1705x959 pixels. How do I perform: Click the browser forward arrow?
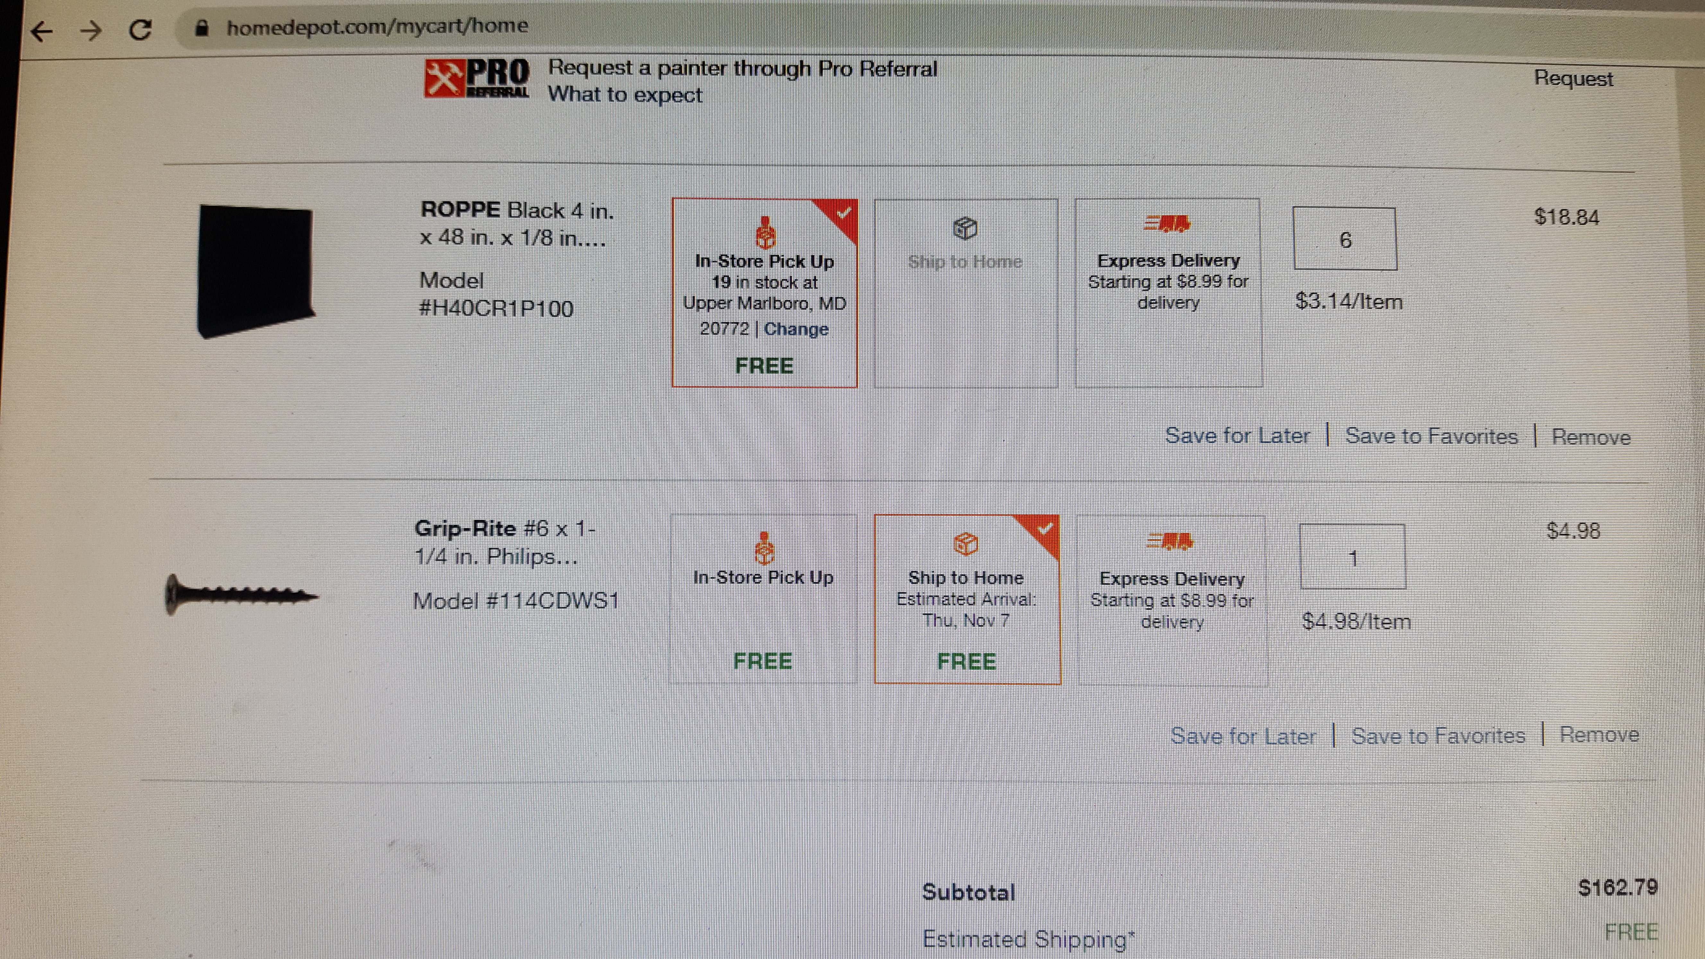click(91, 30)
